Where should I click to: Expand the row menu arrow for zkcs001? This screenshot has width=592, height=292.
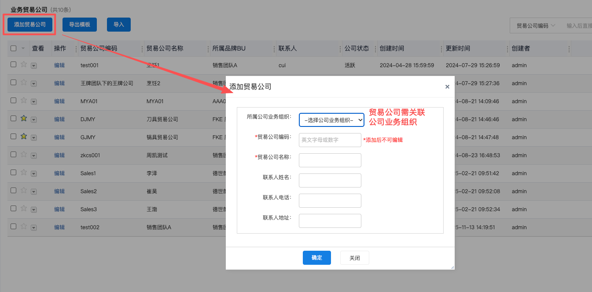point(34,155)
